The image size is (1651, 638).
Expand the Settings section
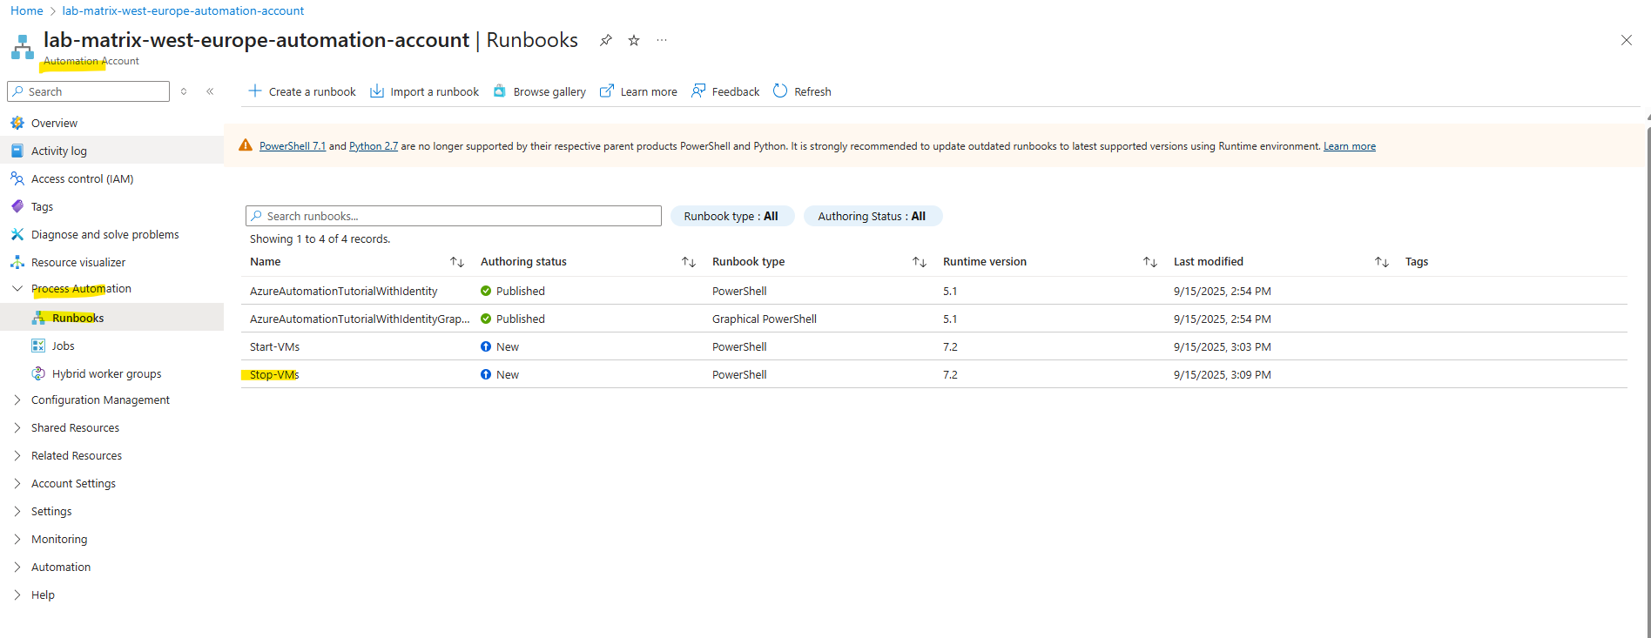point(17,511)
